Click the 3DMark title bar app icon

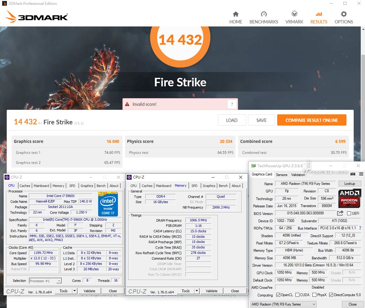tap(5, 3)
